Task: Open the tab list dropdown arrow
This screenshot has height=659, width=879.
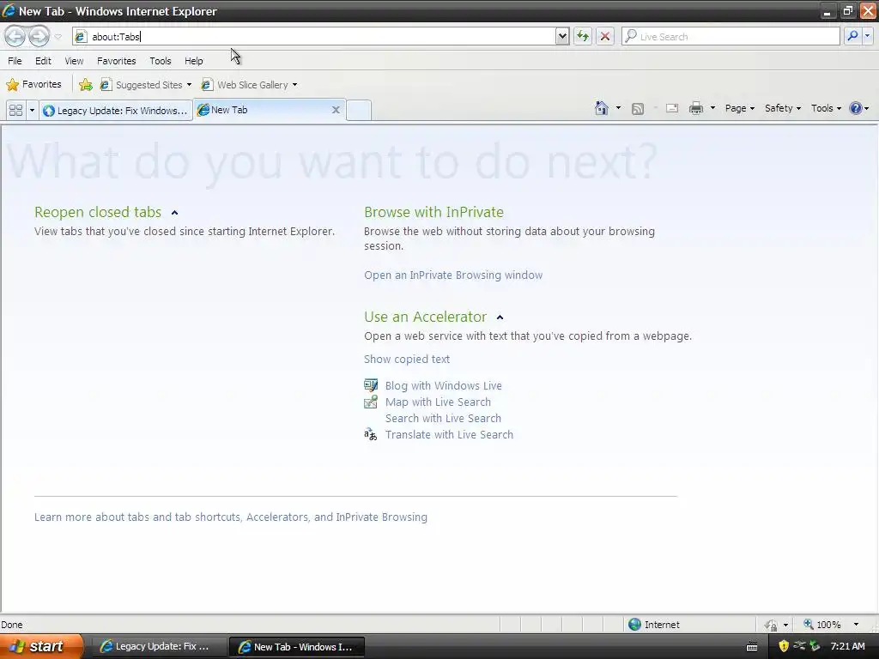Action: coord(32,110)
